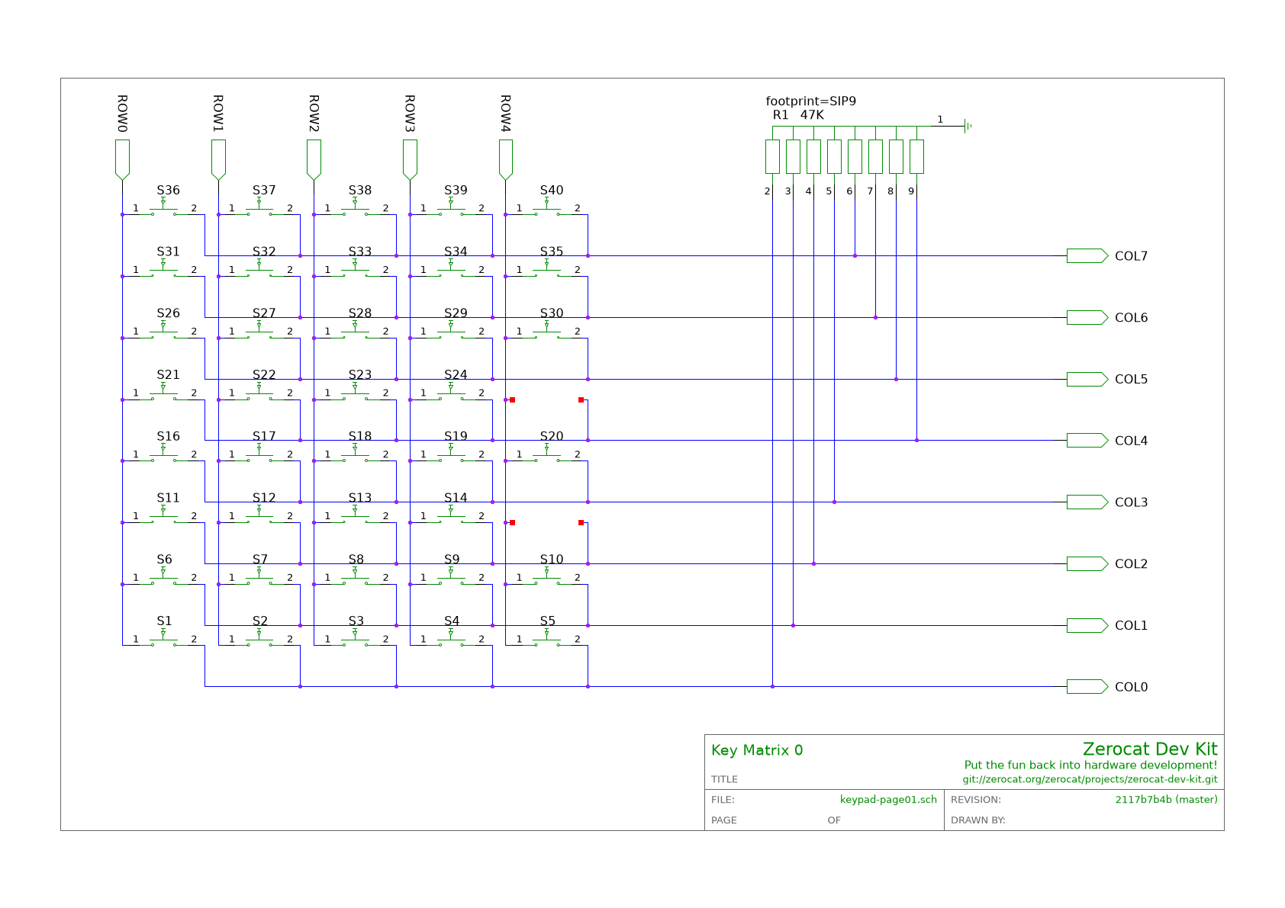Select the COL4 connector symbol
The width and height of the screenshot is (1285, 908).
[x=1087, y=440]
